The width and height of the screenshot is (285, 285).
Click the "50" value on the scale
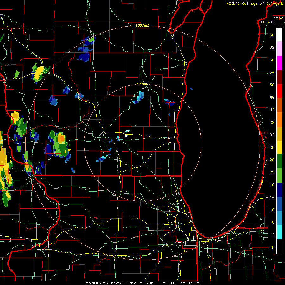(x=272, y=85)
